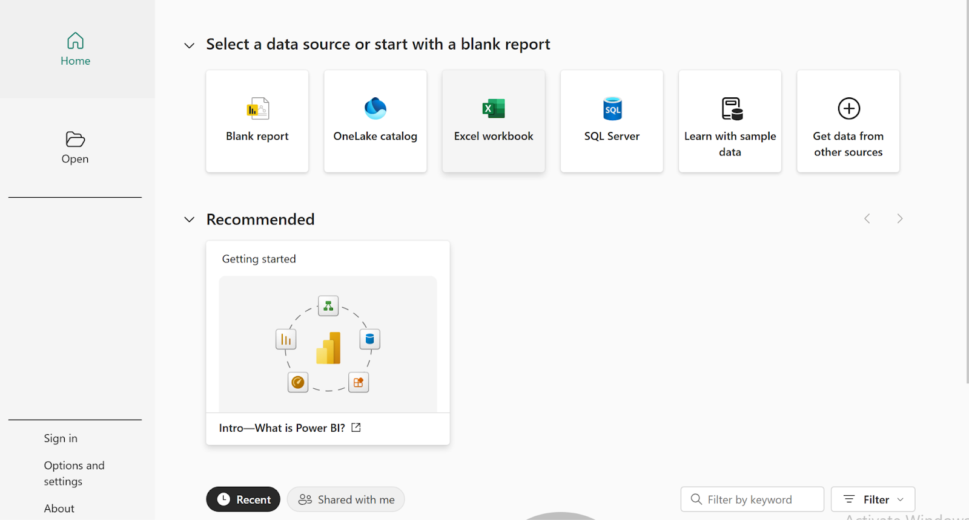Focus the Filter by keyword field

tap(752, 499)
